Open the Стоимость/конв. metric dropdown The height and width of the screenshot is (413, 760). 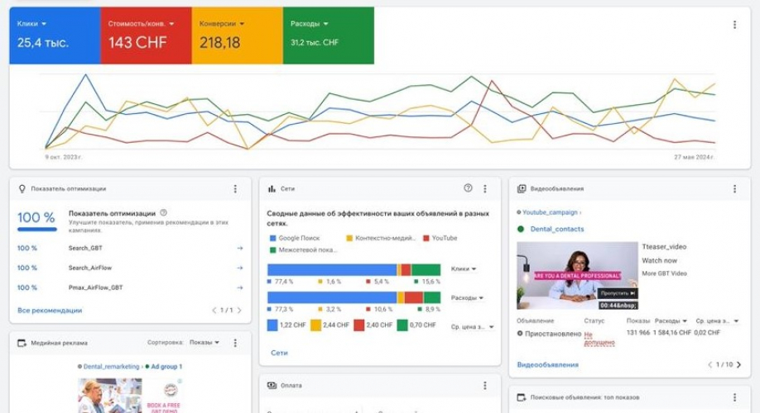coord(141,24)
